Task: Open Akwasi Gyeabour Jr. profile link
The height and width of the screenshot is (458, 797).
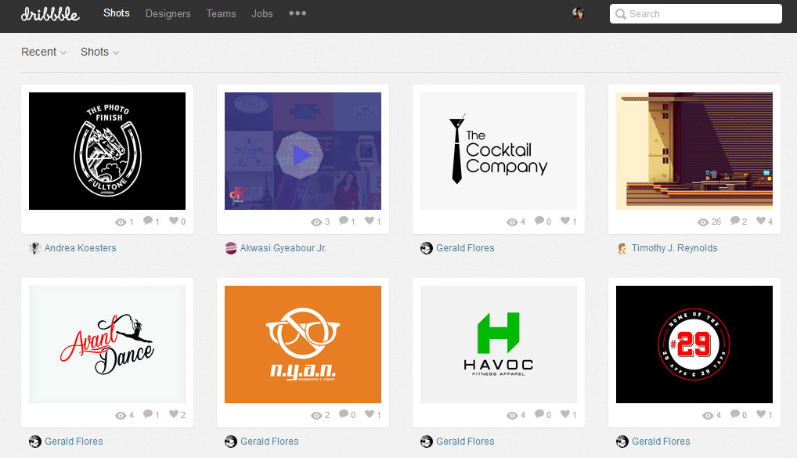Action: pyautogui.click(x=283, y=248)
